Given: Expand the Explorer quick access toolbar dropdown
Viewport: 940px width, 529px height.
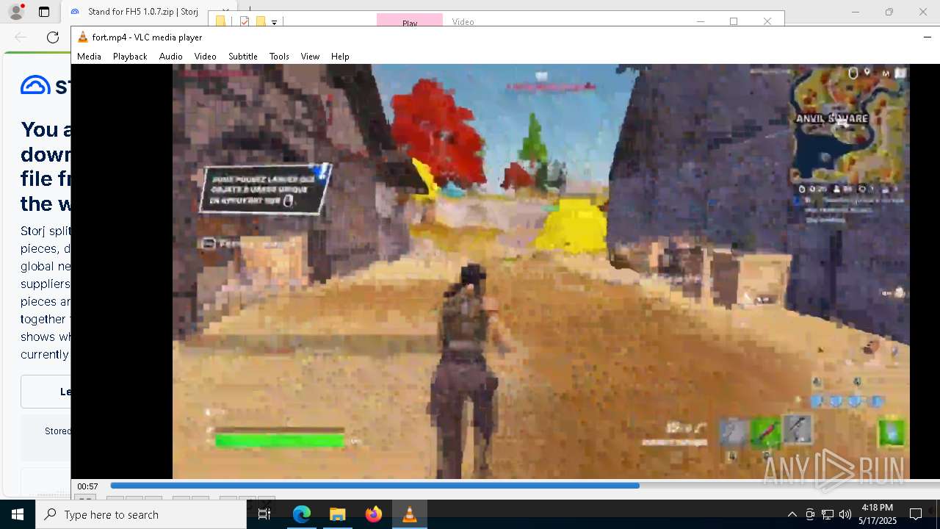Looking at the screenshot, I should (274, 23).
